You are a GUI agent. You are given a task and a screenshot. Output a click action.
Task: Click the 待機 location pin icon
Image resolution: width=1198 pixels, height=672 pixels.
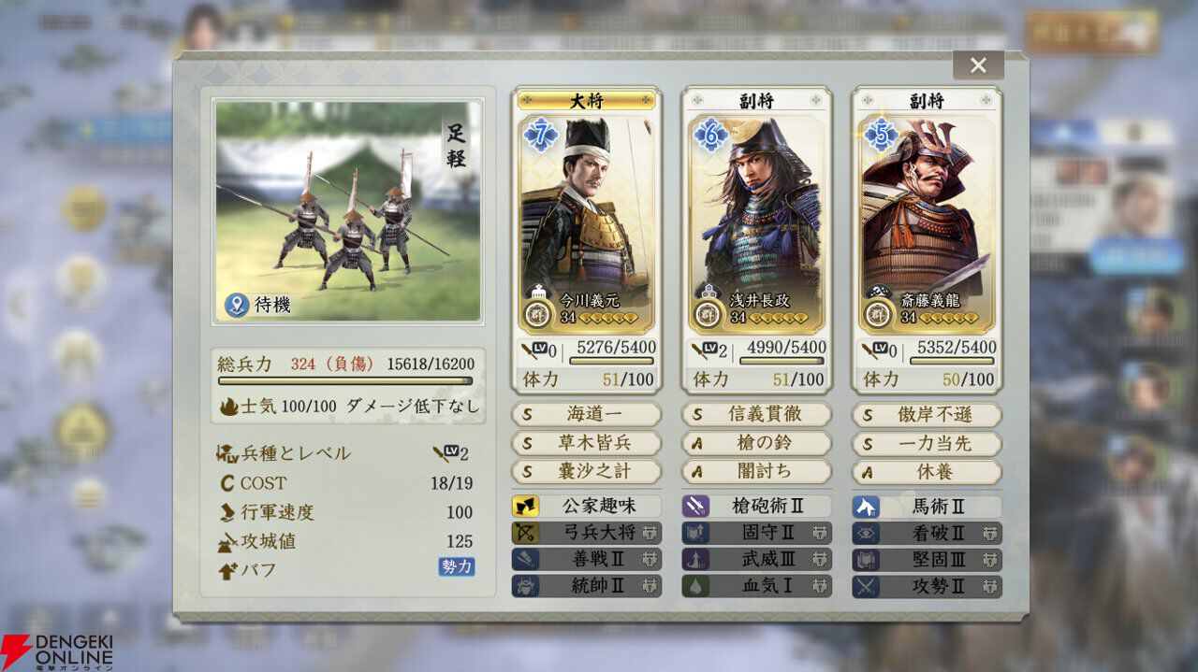(x=236, y=305)
